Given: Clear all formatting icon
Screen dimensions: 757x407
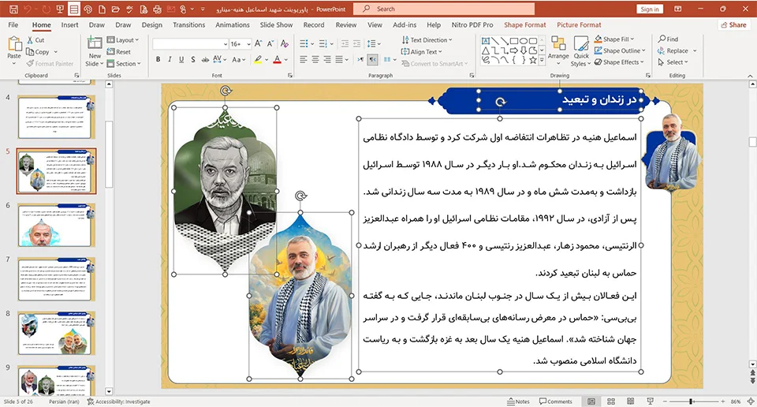Looking at the screenshot, I should (285, 44).
